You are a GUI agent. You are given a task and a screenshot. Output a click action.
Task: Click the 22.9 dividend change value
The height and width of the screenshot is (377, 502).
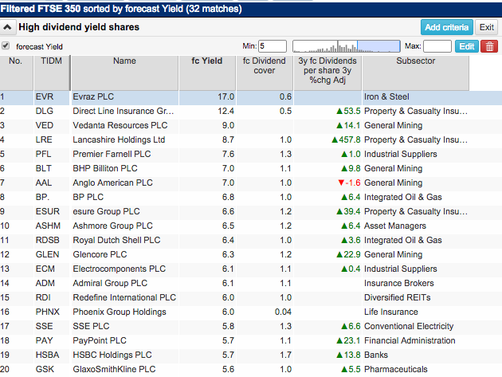click(348, 254)
